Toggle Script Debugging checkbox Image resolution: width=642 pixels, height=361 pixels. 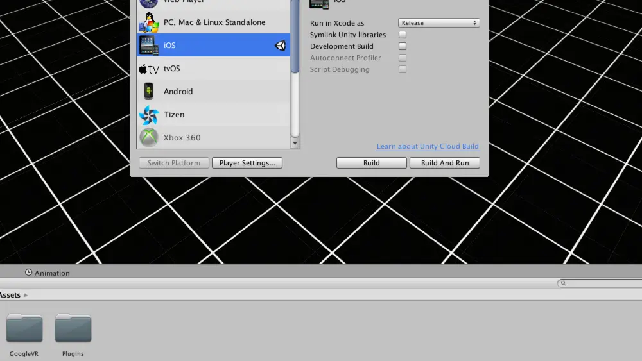point(403,69)
